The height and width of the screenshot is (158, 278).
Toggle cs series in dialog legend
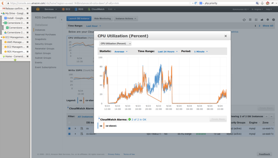[x=100, y=126]
